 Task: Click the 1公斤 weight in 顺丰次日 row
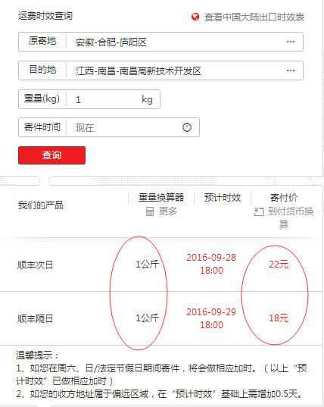tap(147, 265)
